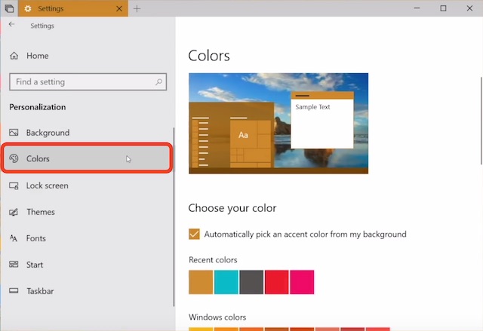Open the Home settings page
This screenshot has height=331, width=483.
(87, 56)
